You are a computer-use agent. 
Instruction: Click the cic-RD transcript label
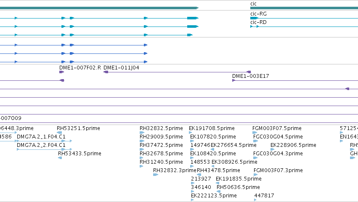[258, 22]
